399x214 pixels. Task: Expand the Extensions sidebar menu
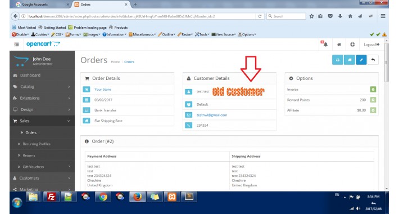tap(42, 98)
